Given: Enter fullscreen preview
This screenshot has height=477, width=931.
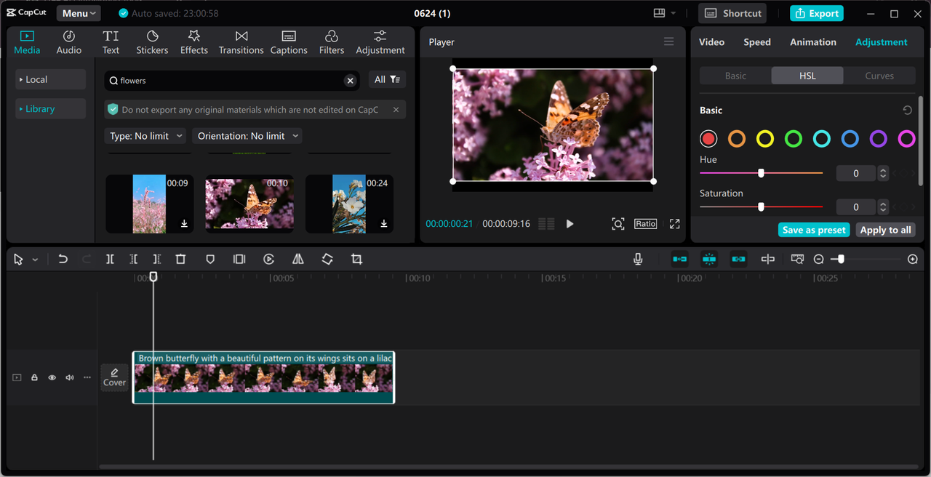Looking at the screenshot, I should coord(674,224).
